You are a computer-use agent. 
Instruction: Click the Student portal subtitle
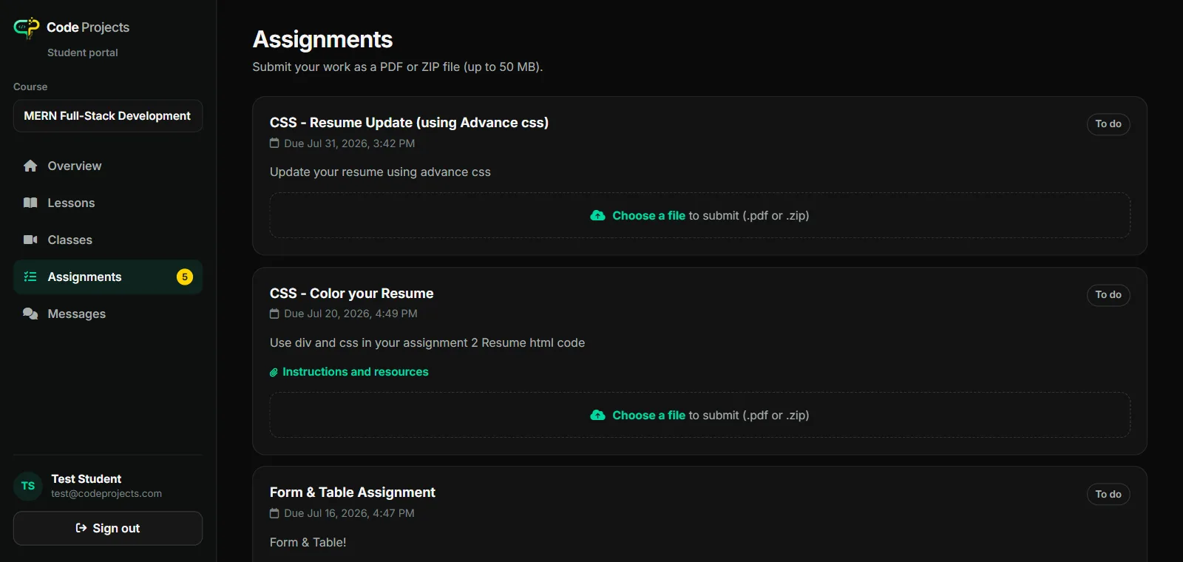pos(83,53)
